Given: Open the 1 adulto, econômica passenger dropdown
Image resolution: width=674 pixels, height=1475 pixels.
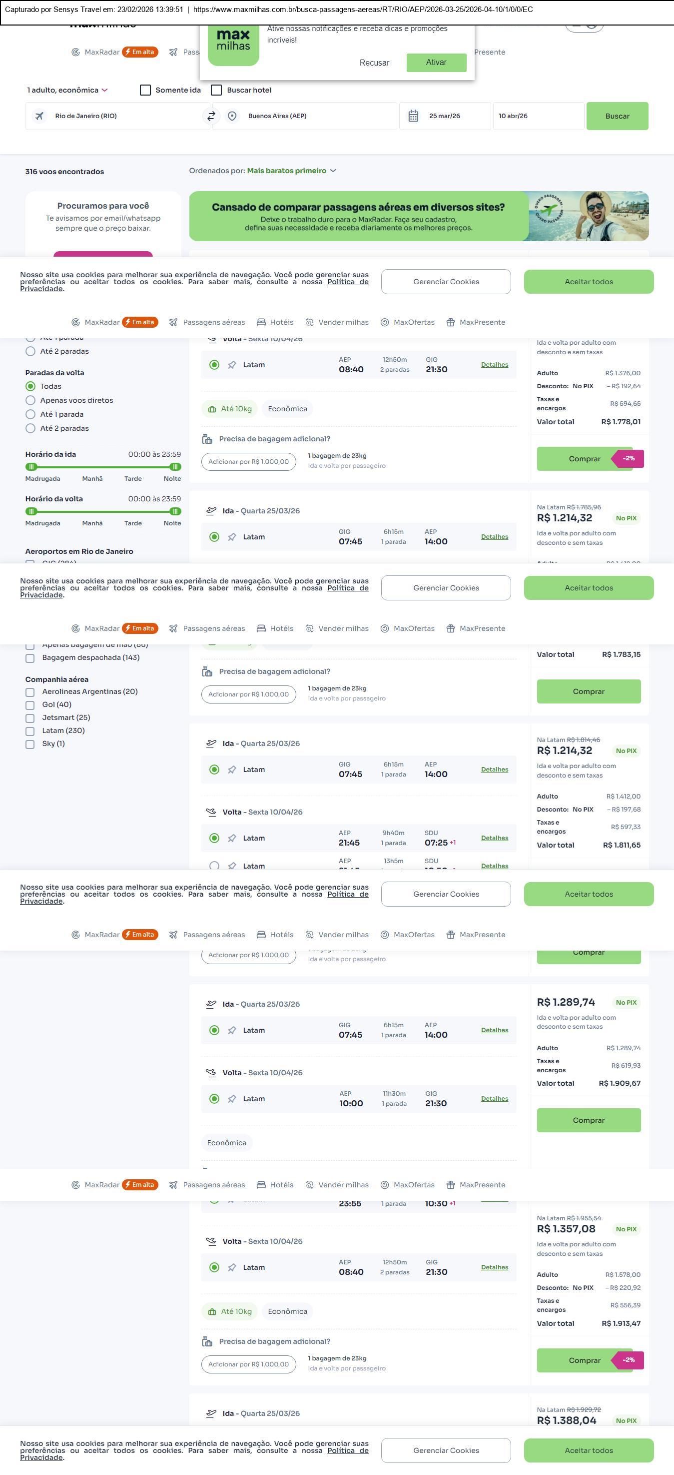Looking at the screenshot, I should click(67, 90).
